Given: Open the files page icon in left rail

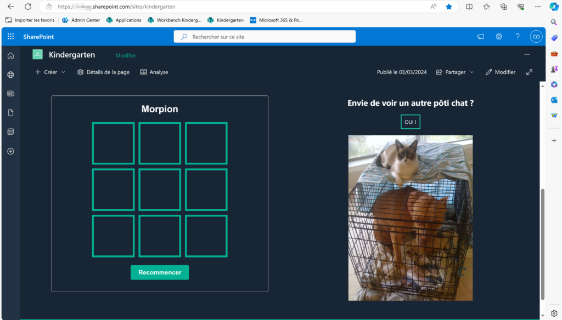Looking at the screenshot, I should 11,113.
